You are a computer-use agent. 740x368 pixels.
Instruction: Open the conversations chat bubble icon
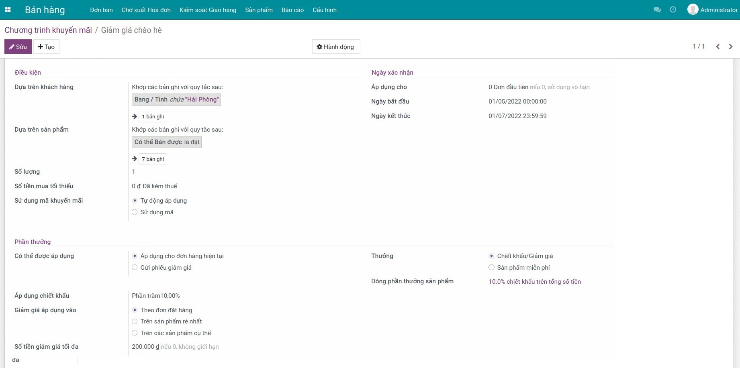pos(657,10)
